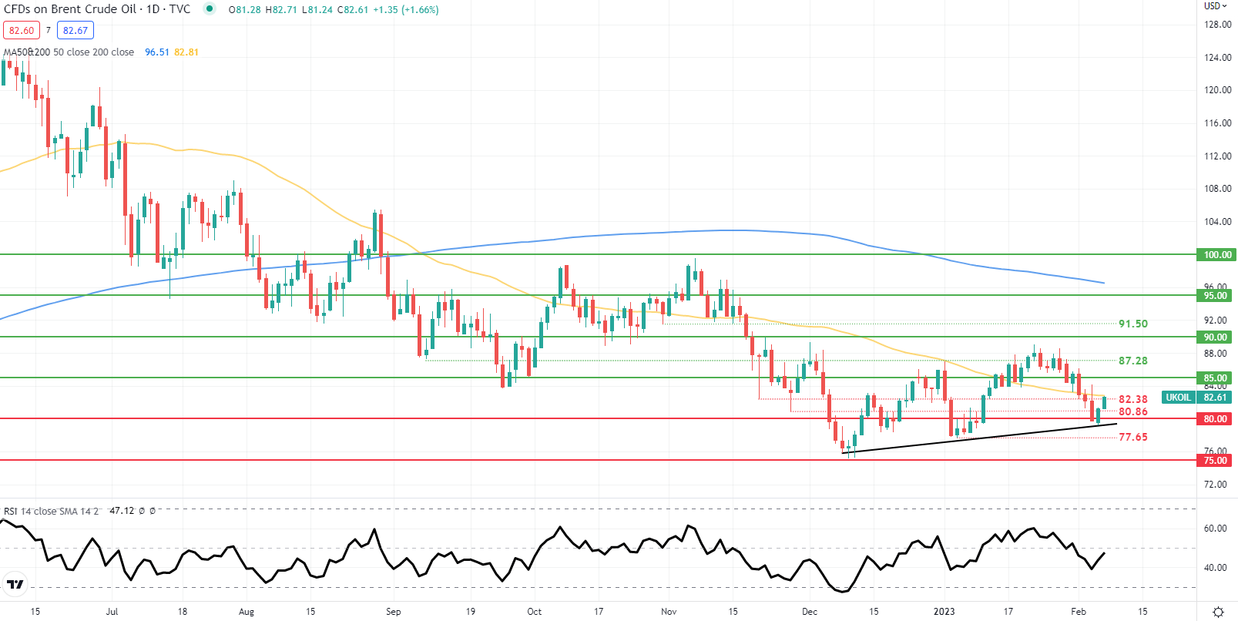Click the 82.81 moving average value
Viewport: 1238px width, 621px height.
pos(186,52)
